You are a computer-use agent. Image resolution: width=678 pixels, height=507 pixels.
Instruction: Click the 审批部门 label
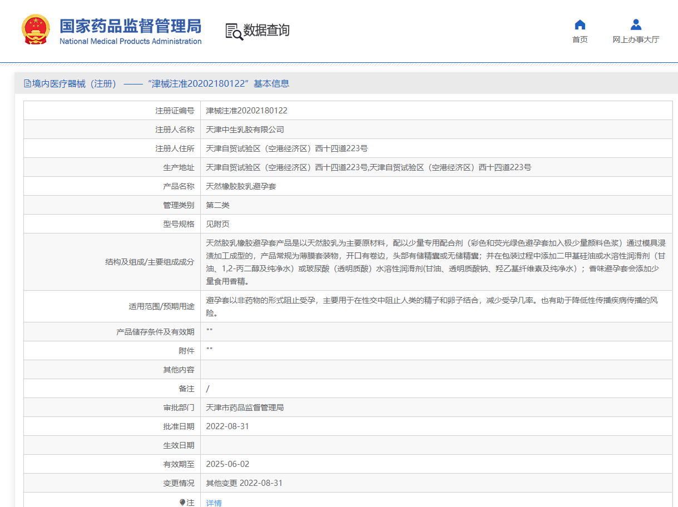[x=179, y=407]
